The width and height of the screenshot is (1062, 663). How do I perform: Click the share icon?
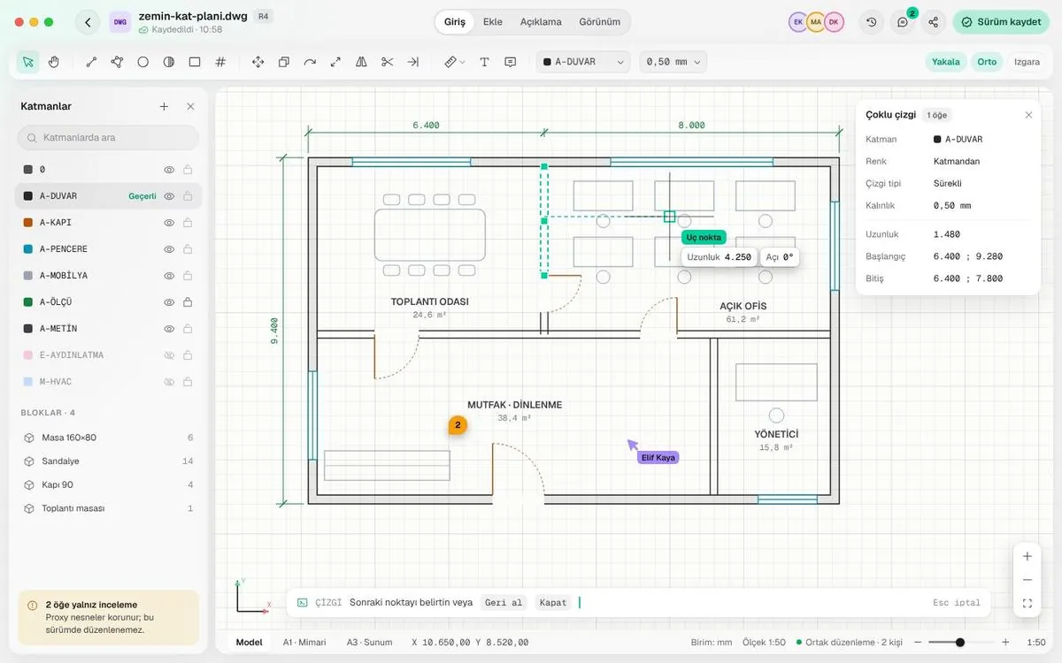[933, 22]
